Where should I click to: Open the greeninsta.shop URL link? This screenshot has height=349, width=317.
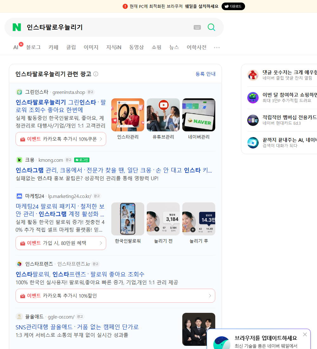tap(68, 92)
